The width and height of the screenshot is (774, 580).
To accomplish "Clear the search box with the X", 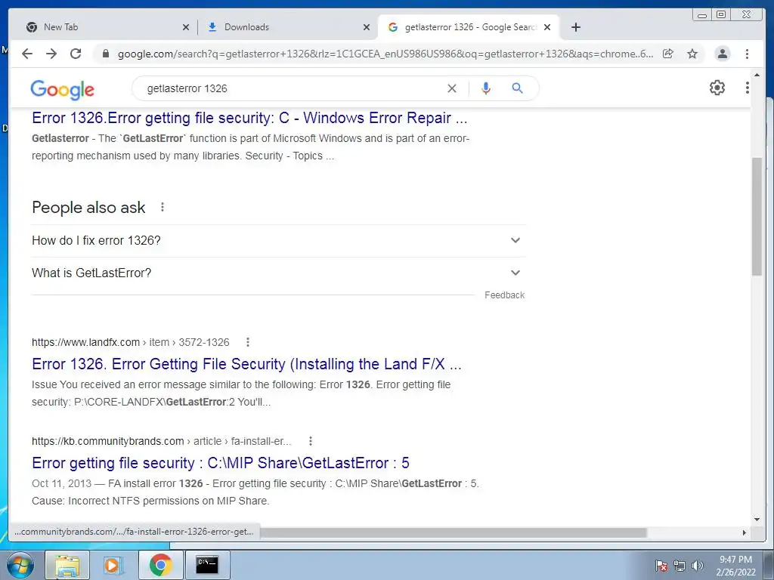I will (x=452, y=88).
